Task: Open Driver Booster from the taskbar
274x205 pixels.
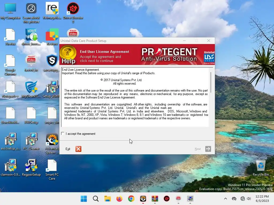Action: point(167,199)
